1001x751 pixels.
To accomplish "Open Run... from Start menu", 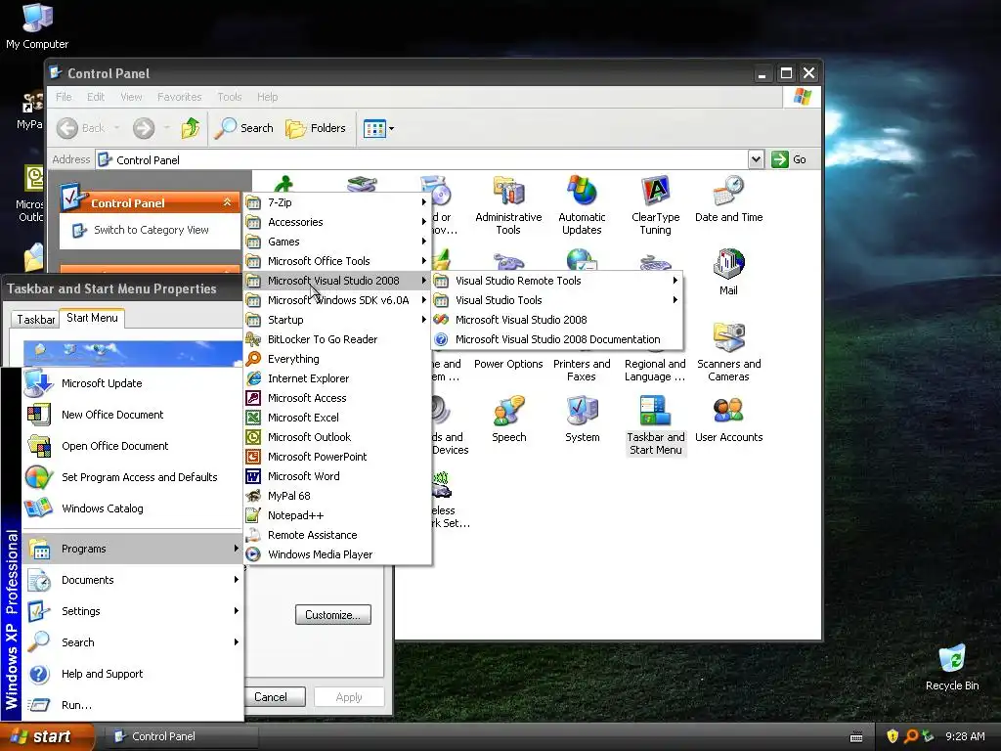I will [x=133, y=705].
